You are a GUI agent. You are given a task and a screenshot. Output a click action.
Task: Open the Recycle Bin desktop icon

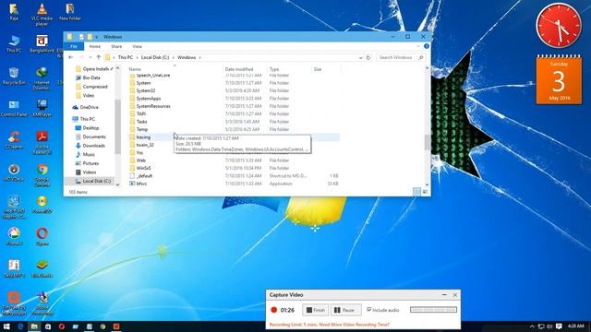(x=14, y=76)
